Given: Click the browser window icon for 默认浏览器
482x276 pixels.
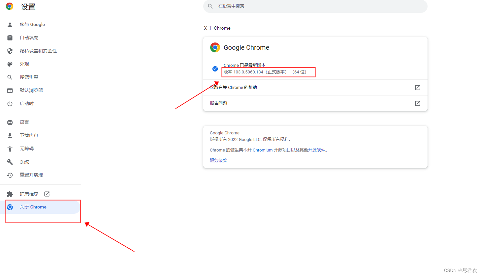Looking at the screenshot, I should [x=10, y=91].
